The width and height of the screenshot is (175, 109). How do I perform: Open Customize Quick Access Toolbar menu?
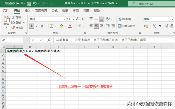tap(51, 4)
